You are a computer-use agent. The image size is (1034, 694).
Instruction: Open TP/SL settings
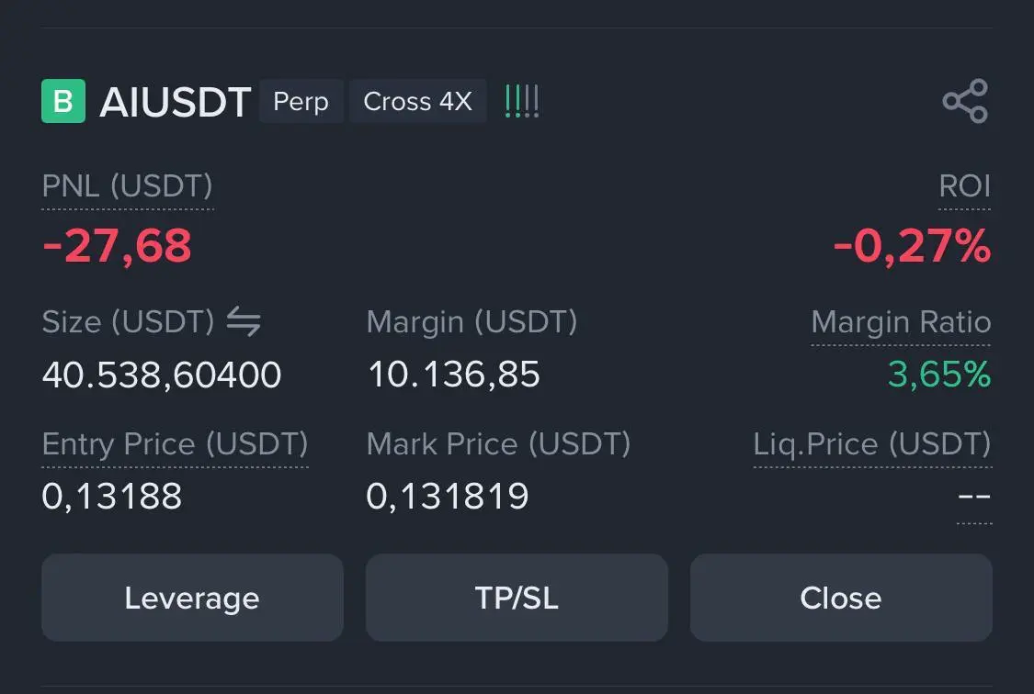pos(517,598)
